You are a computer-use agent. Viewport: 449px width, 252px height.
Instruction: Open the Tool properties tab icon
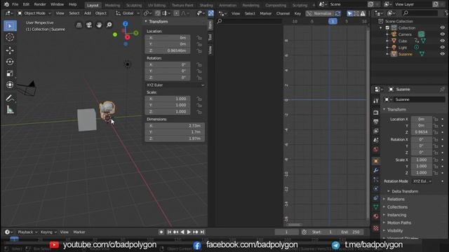(376, 101)
